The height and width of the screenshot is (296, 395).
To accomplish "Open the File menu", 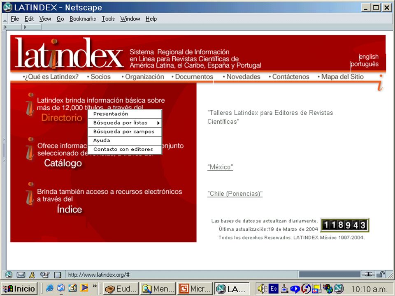I will coord(15,19).
